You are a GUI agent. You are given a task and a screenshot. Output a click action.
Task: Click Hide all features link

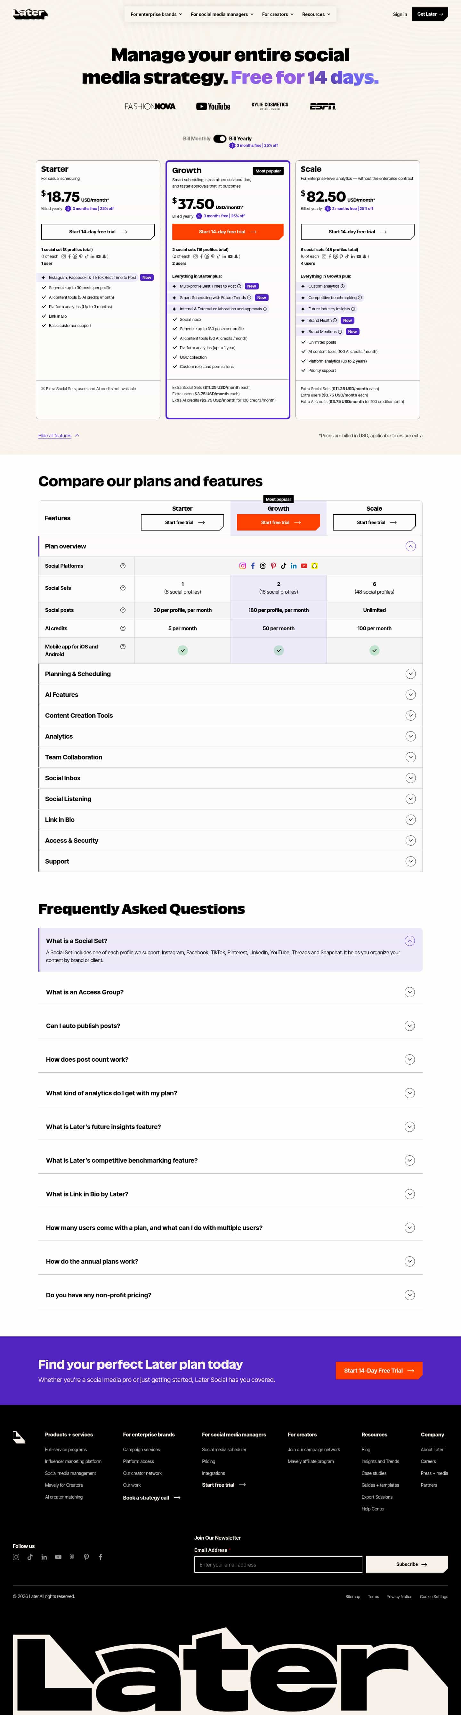point(54,435)
